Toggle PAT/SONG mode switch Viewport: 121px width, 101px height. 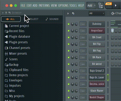pos(109,5)
